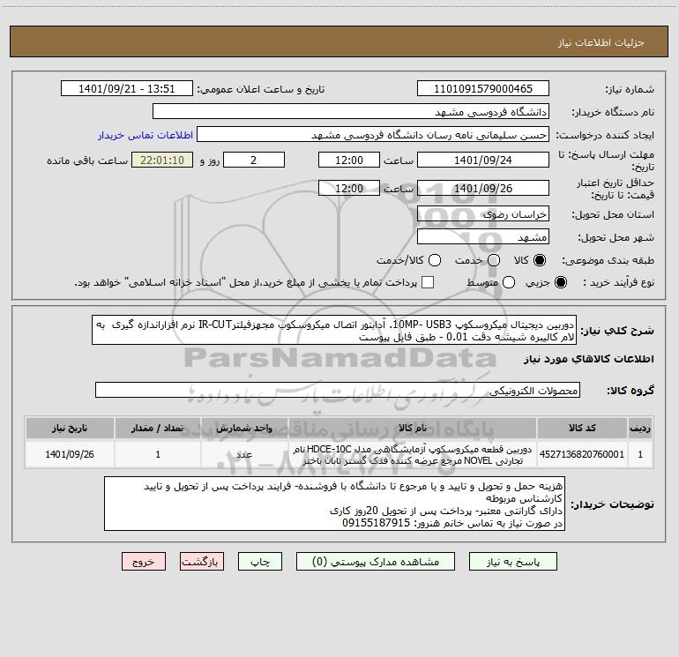Click the اطلاعات کالاهای مورد نیاز heading
This screenshot has height=657, width=679.
(589, 359)
